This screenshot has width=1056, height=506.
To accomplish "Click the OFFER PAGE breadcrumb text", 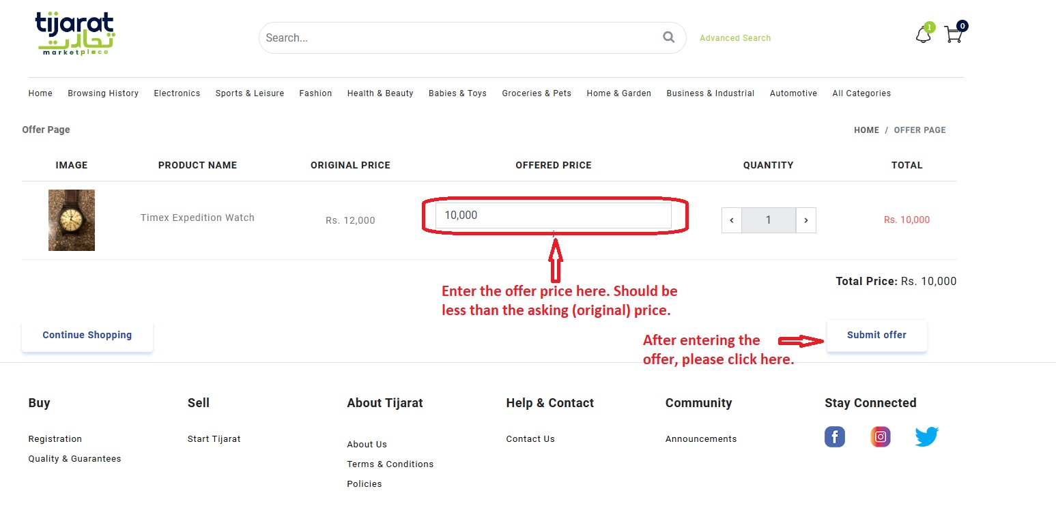I will point(919,130).
